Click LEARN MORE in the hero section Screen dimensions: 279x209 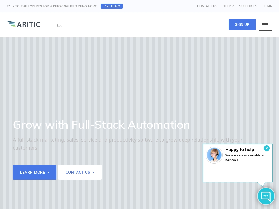pyautogui.click(x=35, y=172)
